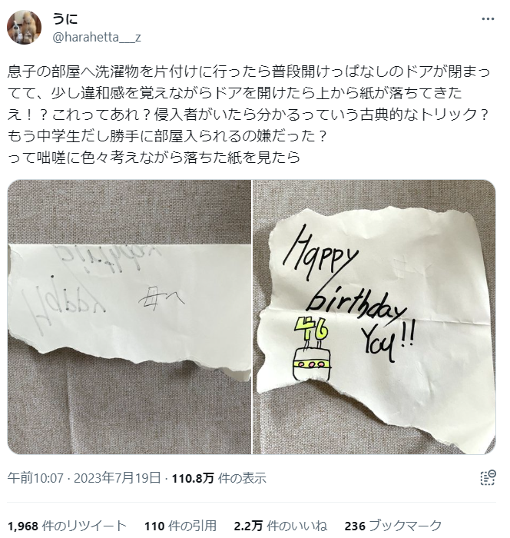
Task: Click the last tweet line って咄嗟に色々考えながら
Action: point(154,158)
